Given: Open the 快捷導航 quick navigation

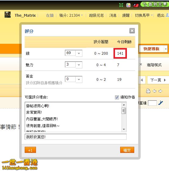Looking at the screenshot, I should pos(151,49).
